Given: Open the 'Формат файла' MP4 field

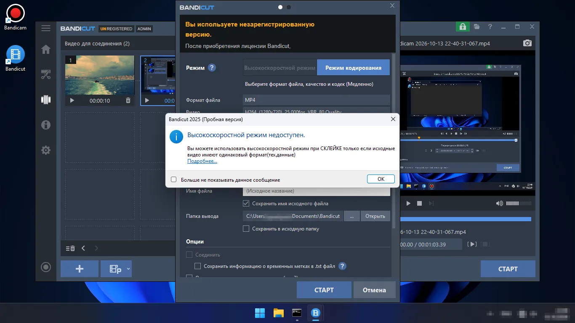Looking at the screenshot, I should click(x=317, y=100).
